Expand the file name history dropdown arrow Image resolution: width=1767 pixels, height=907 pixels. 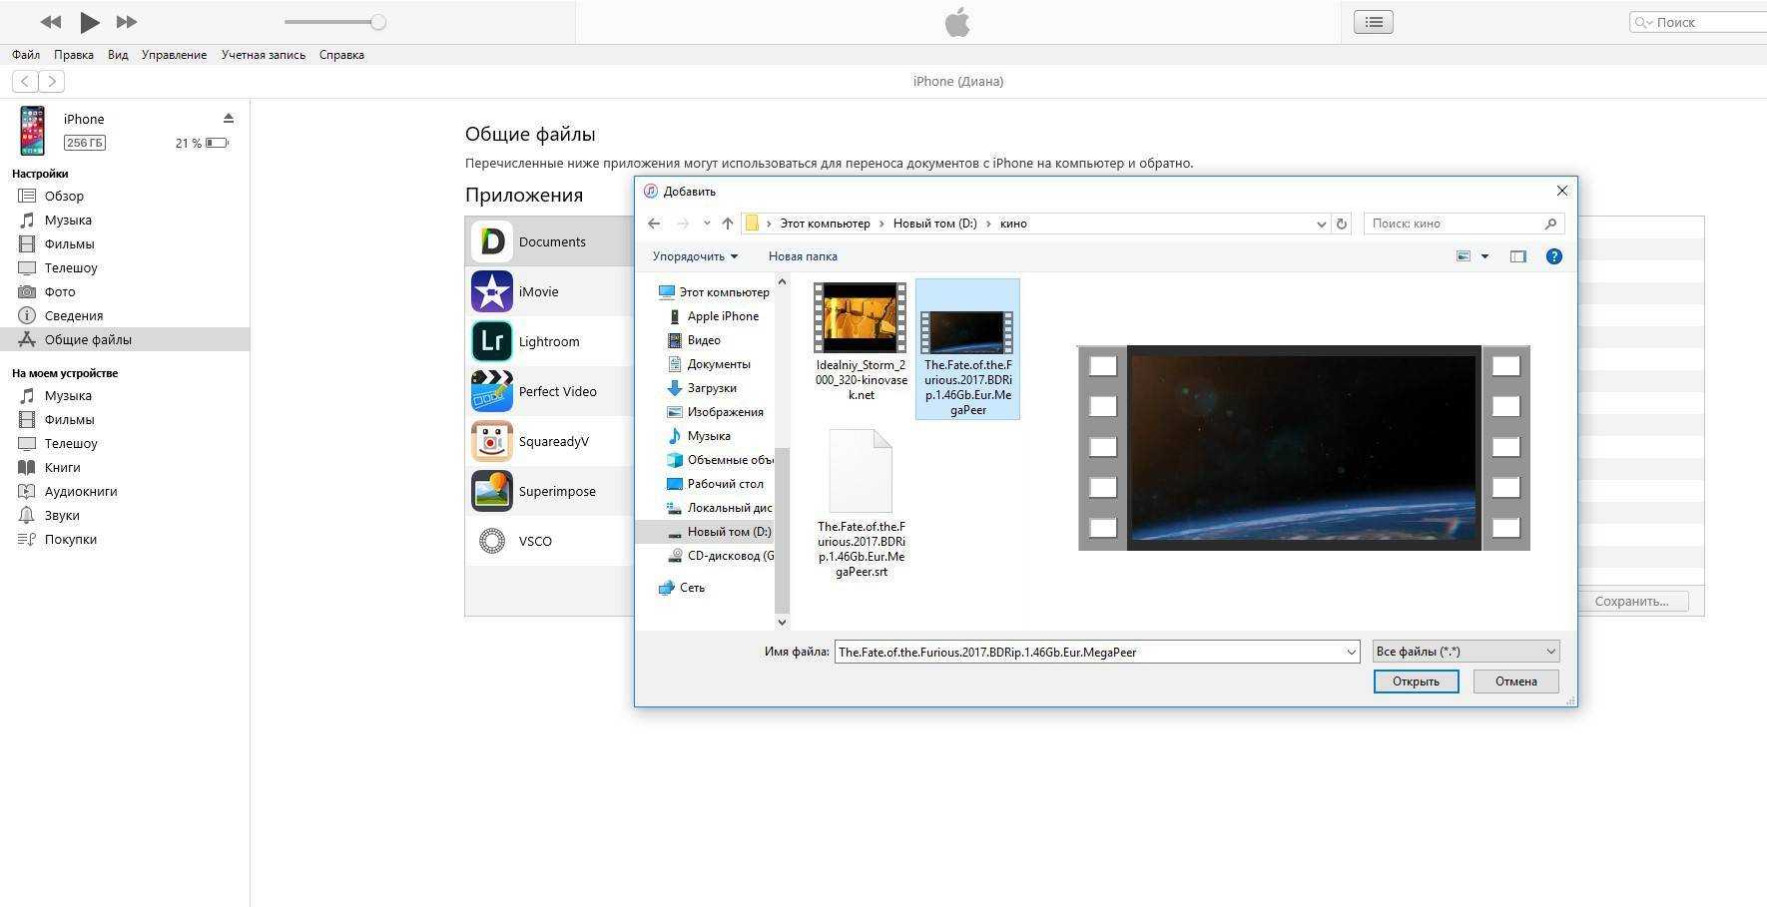[1351, 653]
